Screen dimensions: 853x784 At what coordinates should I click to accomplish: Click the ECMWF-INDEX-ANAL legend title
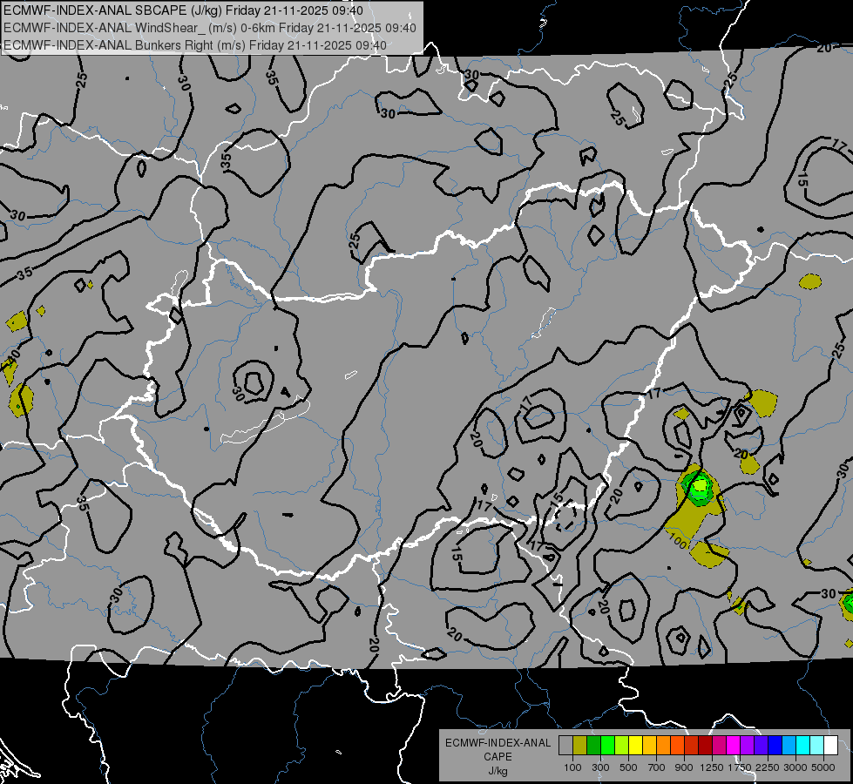(x=498, y=743)
